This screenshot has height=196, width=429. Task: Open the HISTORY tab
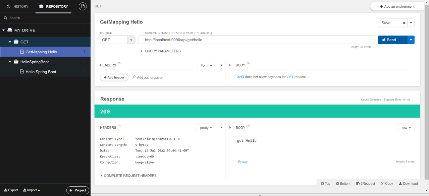[17, 6]
